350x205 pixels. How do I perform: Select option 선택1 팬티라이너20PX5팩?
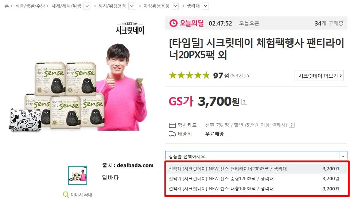(x=257, y=169)
